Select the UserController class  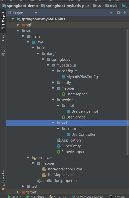pyautogui.click(x=83, y=135)
